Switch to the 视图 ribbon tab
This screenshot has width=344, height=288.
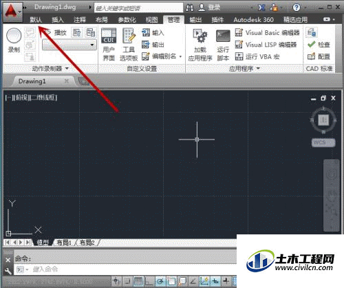(151, 20)
